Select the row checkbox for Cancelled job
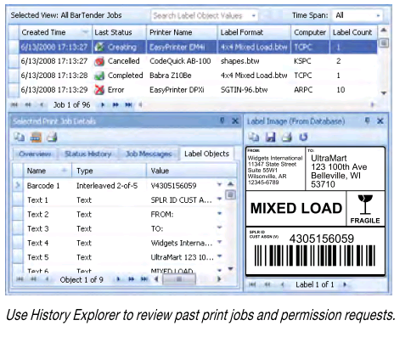 (14, 61)
